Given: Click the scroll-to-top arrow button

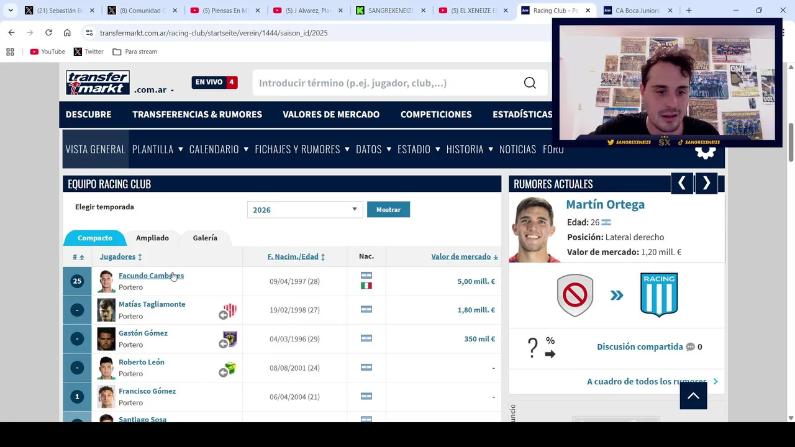Looking at the screenshot, I should 693,395.
